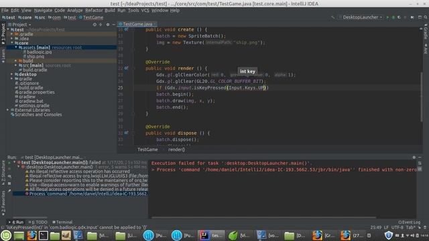
Task: Open the Analyze menu
Action: [x=74, y=11]
